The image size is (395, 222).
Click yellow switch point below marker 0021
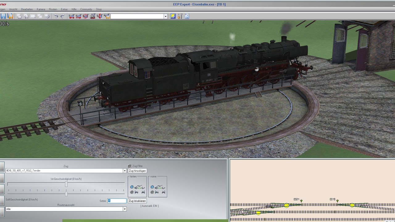pyautogui.click(x=287, y=205)
